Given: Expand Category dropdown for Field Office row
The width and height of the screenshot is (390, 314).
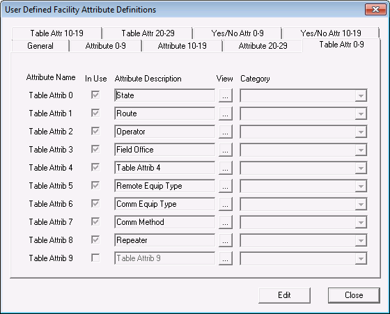Looking at the screenshot, I should pos(361,150).
